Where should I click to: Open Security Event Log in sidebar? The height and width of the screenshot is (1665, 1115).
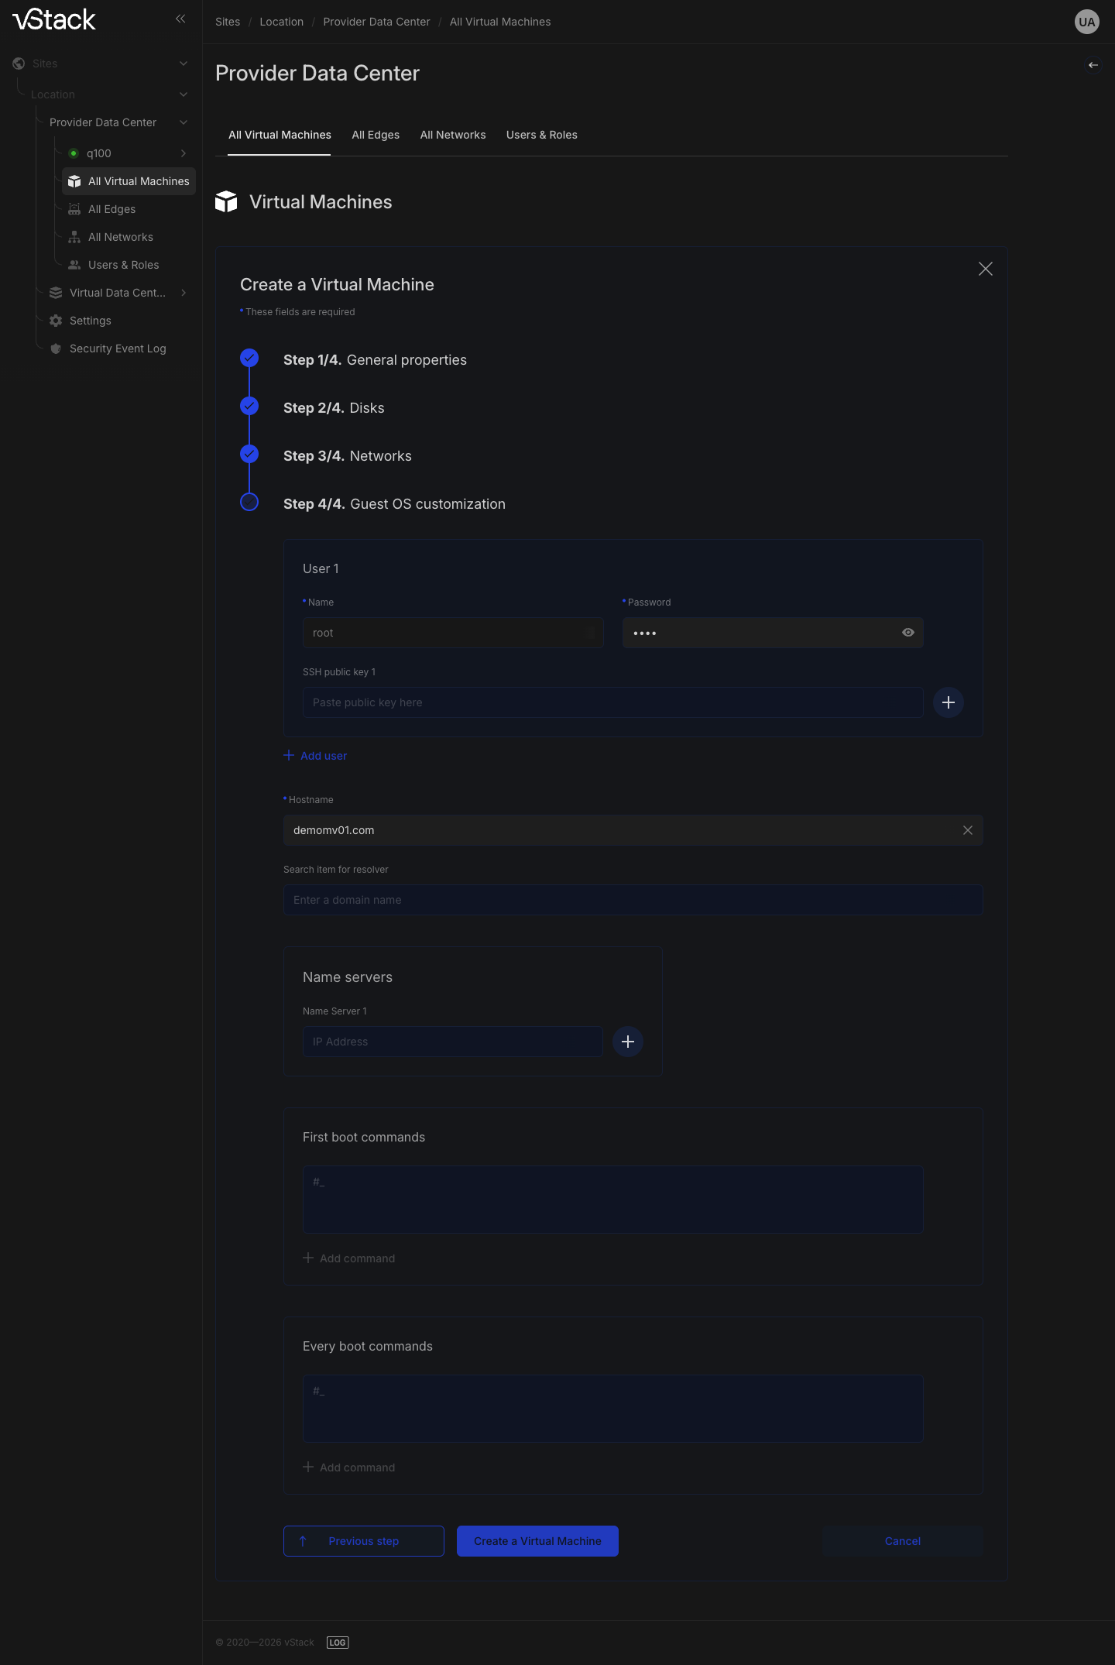118,348
